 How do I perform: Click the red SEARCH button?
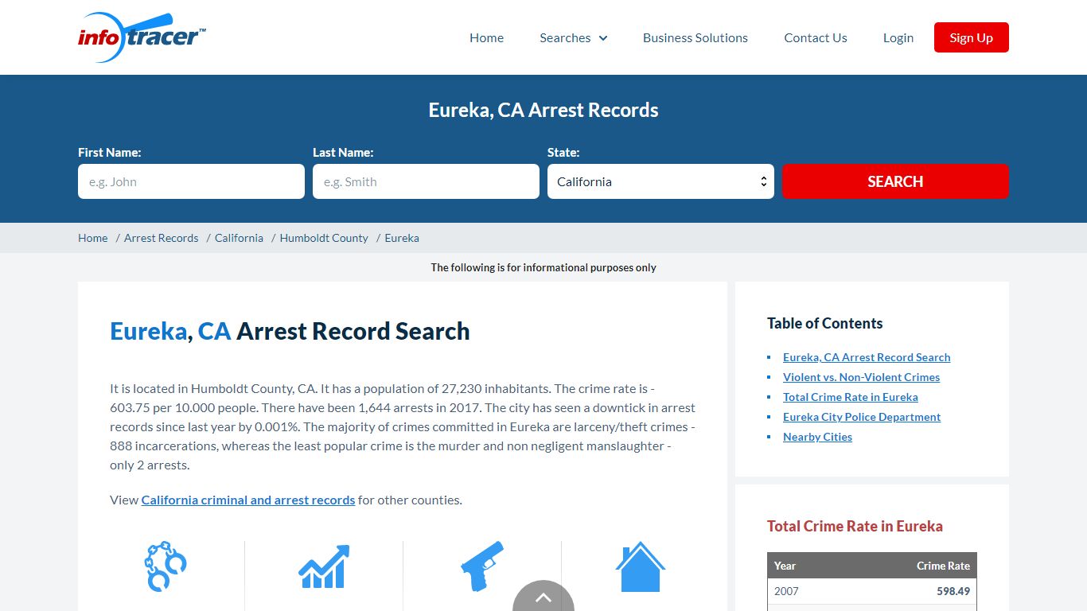[895, 181]
